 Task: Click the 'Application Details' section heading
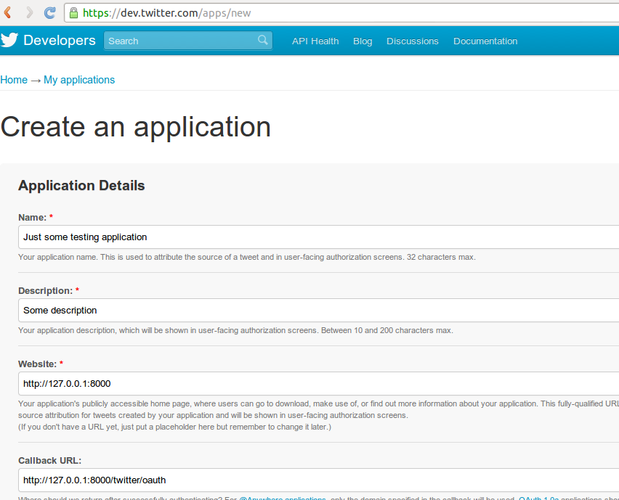81,185
